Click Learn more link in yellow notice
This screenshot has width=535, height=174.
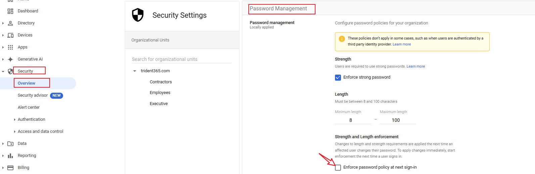(401, 44)
